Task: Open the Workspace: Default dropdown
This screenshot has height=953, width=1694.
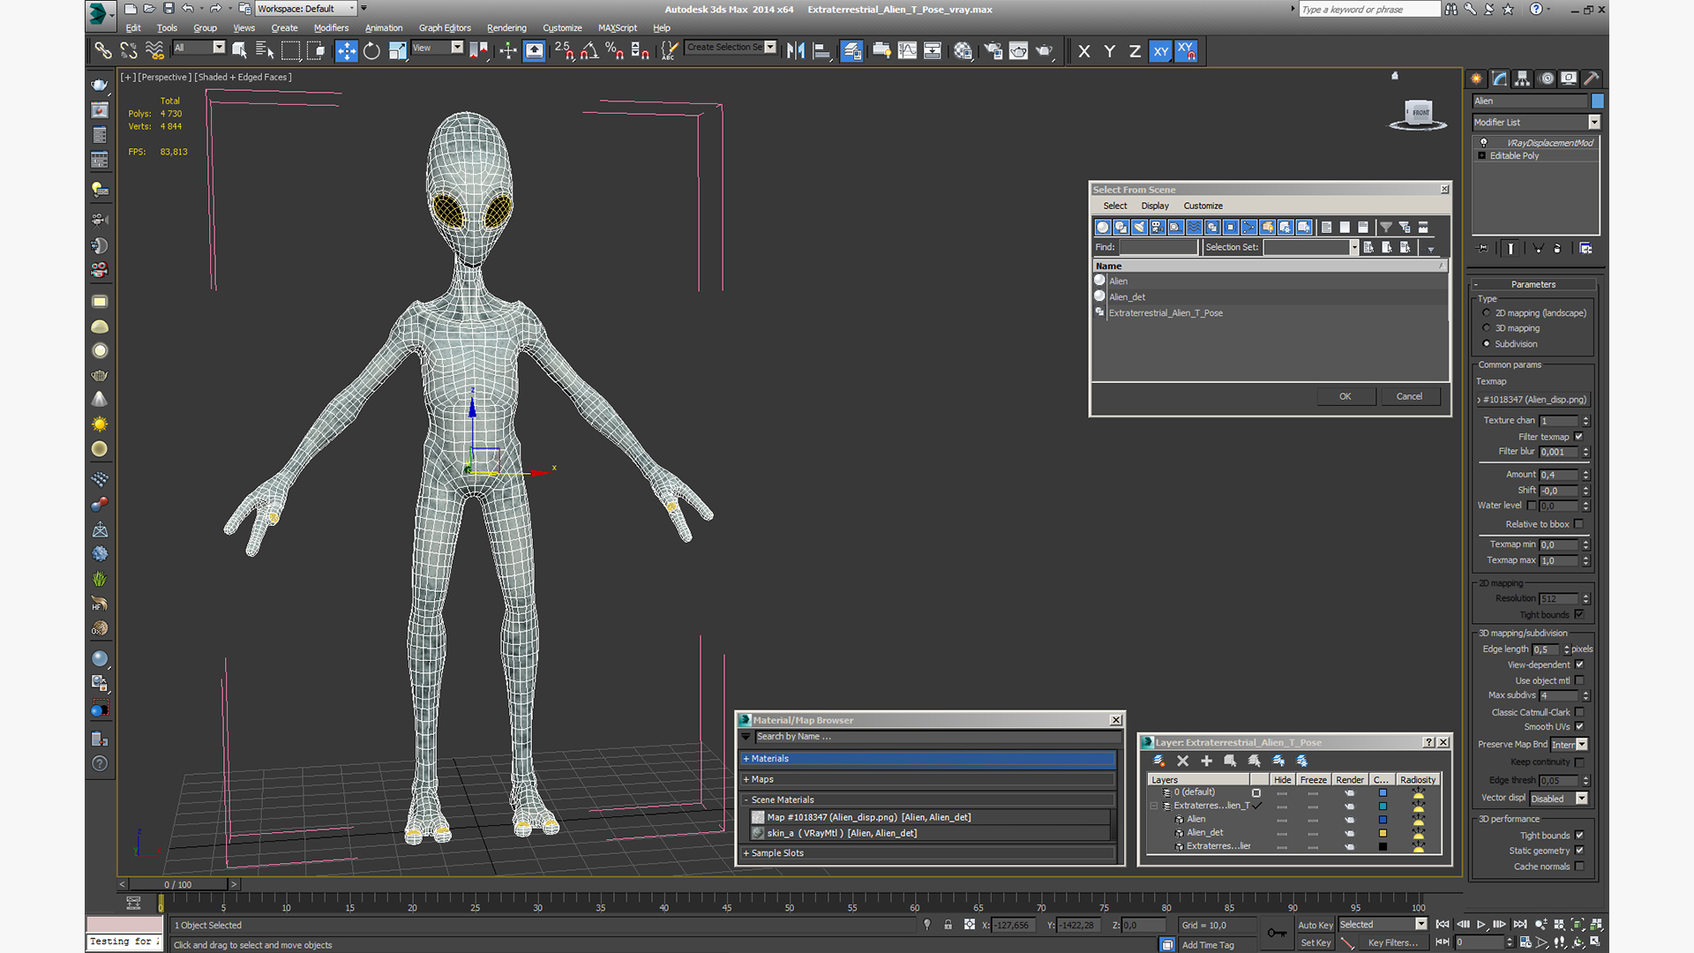Action: pos(306,9)
